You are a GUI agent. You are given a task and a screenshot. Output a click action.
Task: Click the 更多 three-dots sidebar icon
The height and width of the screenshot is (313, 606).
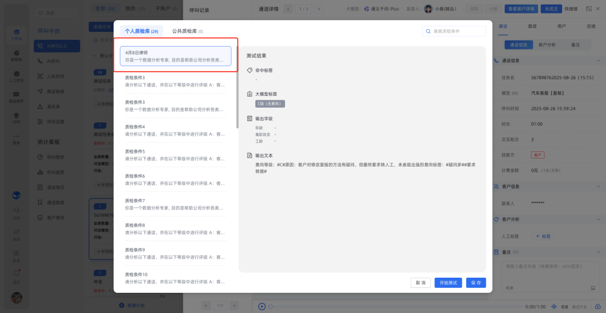point(16,137)
